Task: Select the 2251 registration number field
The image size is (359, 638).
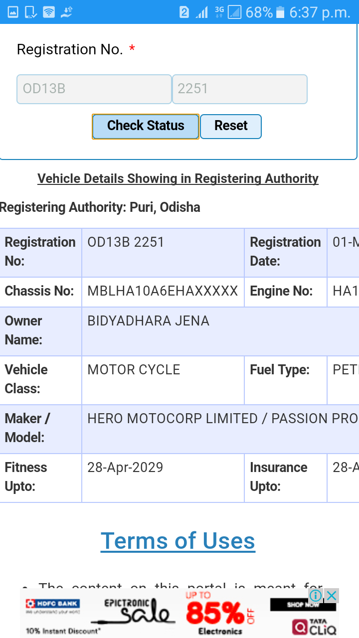Action: click(240, 89)
